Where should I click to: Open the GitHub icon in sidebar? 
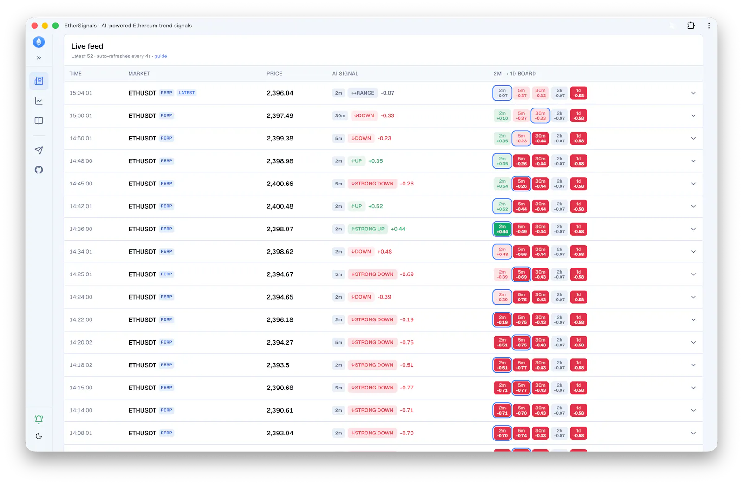pos(39,170)
